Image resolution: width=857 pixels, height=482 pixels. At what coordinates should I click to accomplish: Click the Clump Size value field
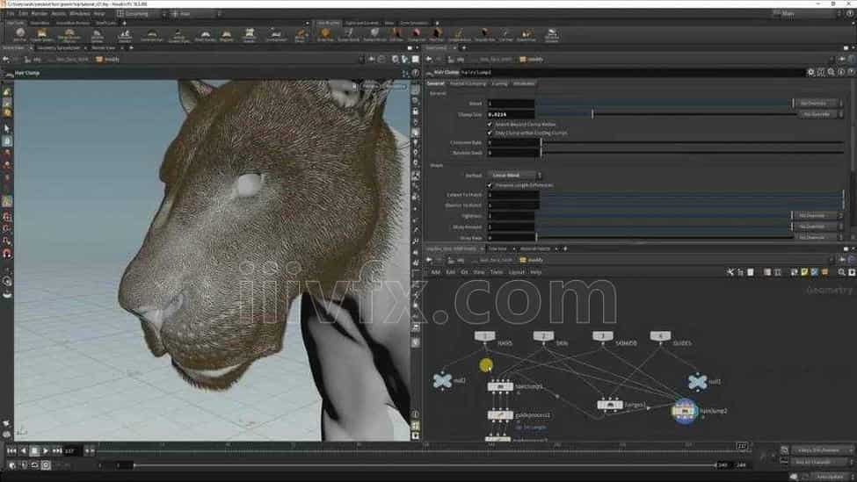[511, 114]
